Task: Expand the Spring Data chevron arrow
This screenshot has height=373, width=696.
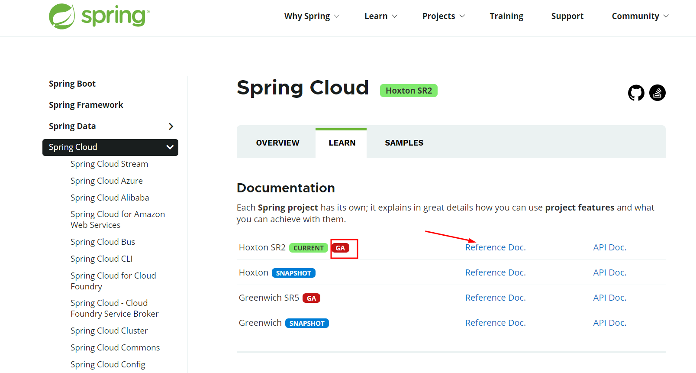Action: (171, 126)
